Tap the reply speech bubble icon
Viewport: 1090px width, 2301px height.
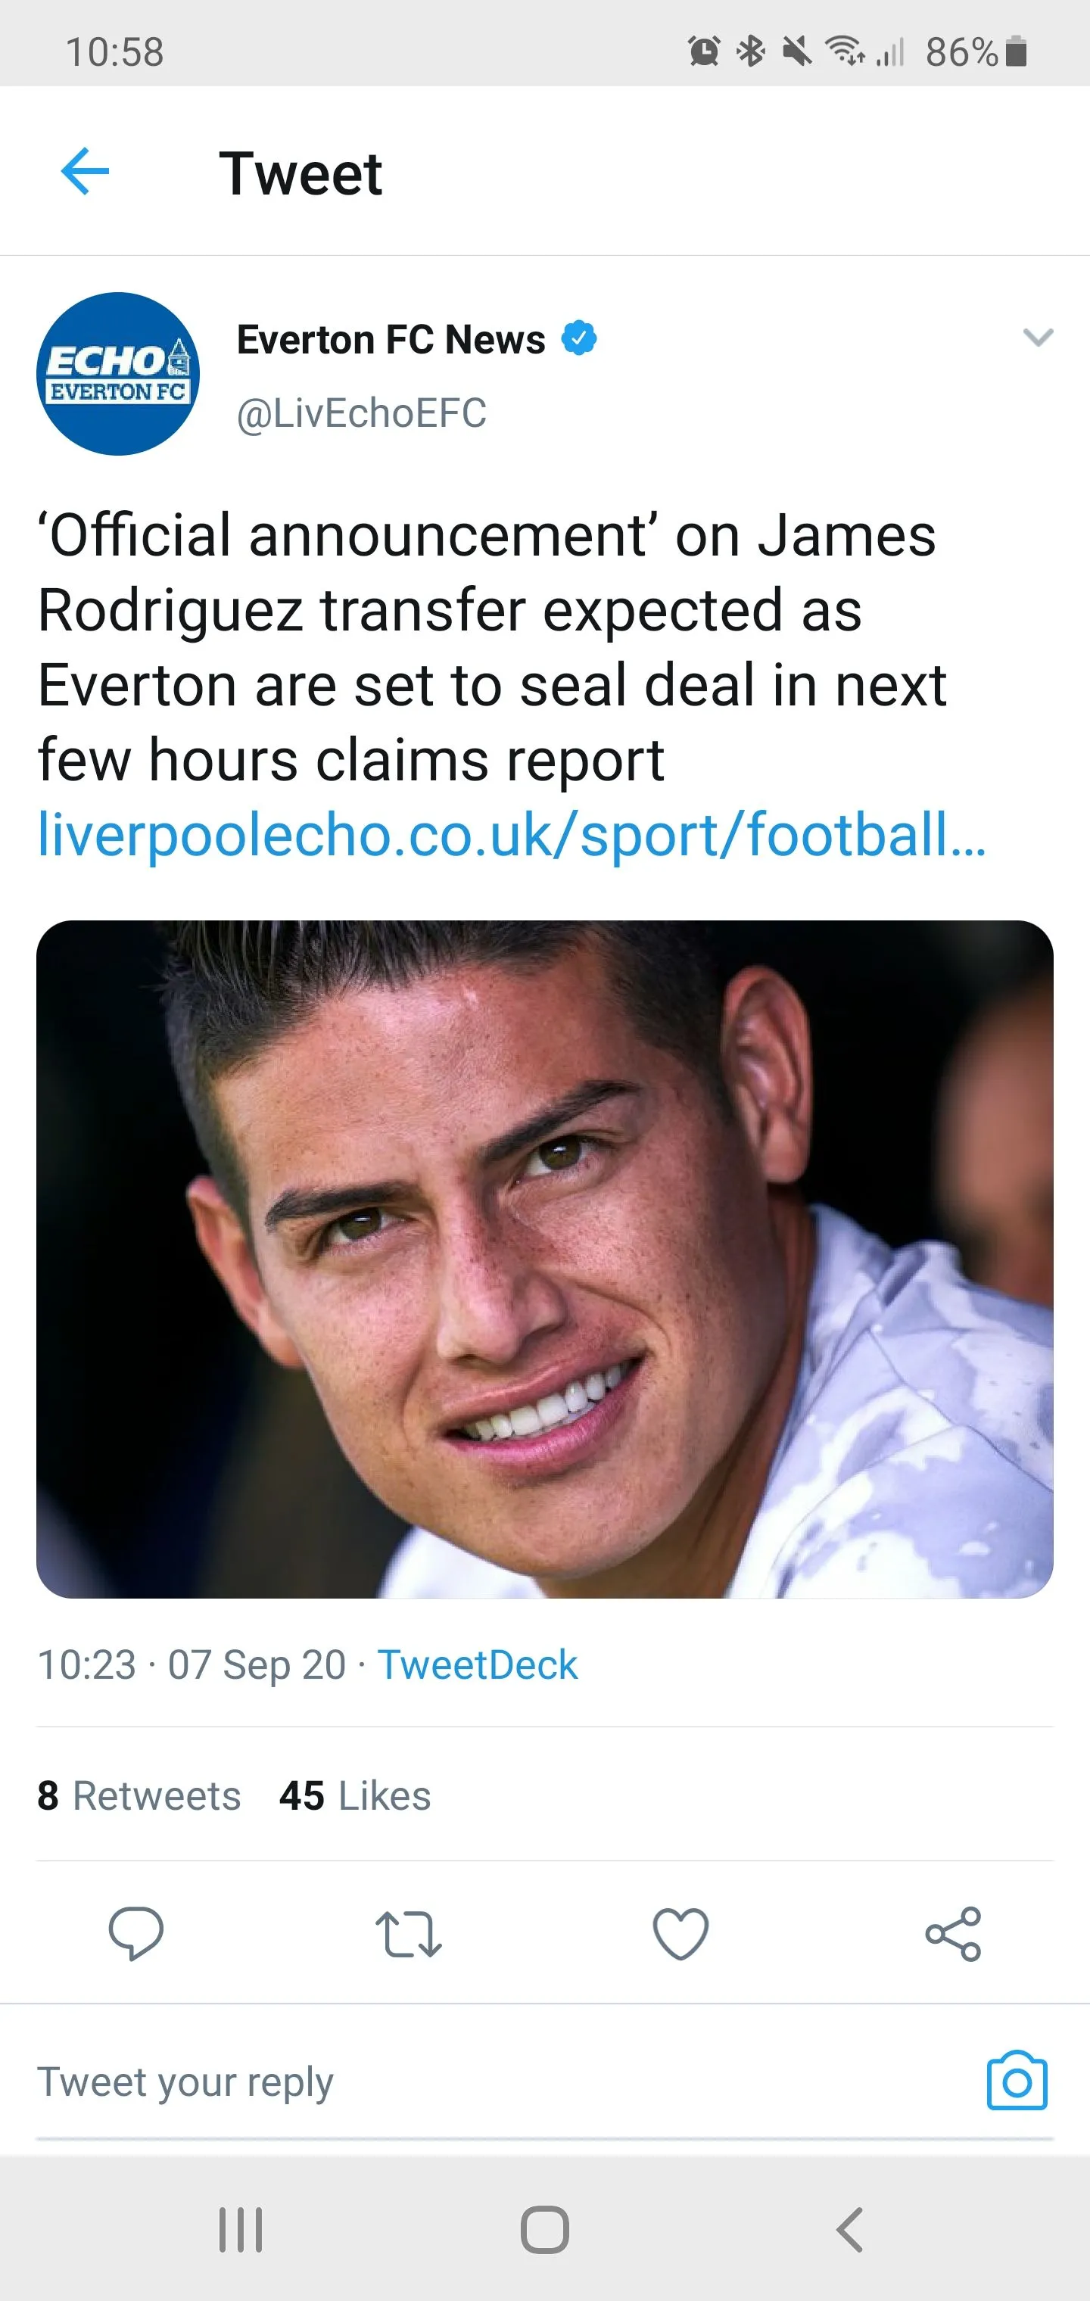click(135, 1933)
